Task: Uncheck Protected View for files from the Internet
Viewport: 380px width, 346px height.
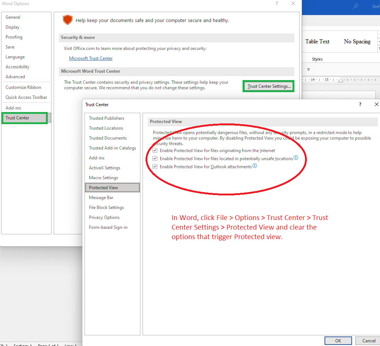Action: pyautogui.click(x=155, y=151)
